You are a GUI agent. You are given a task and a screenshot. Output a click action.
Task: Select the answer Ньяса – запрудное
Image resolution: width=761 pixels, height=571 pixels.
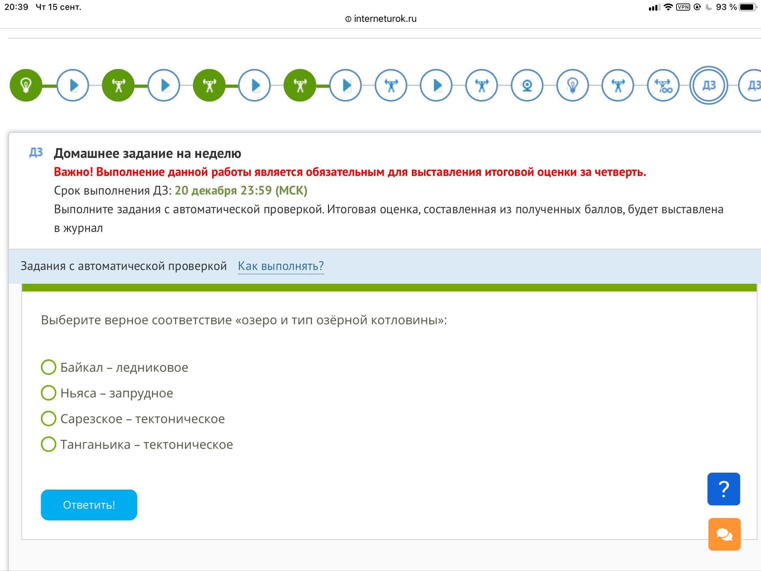(107, 393)
